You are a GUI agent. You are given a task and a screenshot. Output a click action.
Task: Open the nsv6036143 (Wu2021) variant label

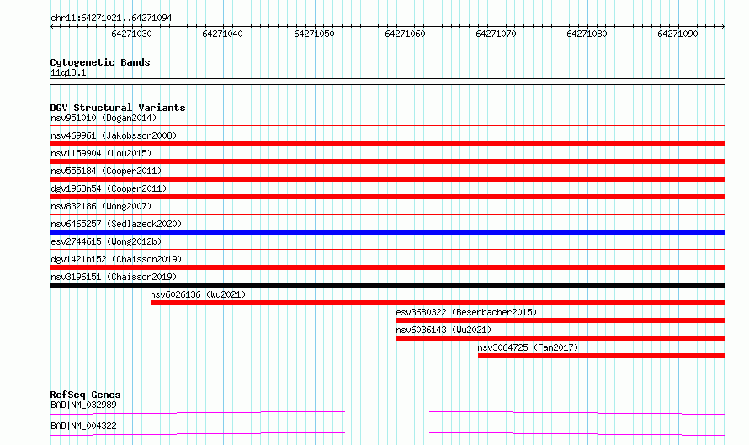[444, 330]
